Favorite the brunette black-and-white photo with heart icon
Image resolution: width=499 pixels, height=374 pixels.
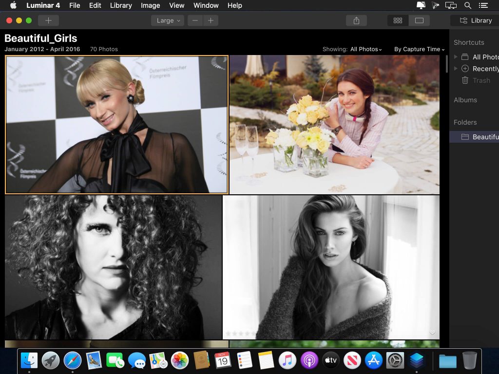pyautogui.click(x=432, y=333)
